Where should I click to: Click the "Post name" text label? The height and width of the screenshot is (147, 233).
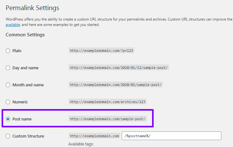(x=22, y=119)
